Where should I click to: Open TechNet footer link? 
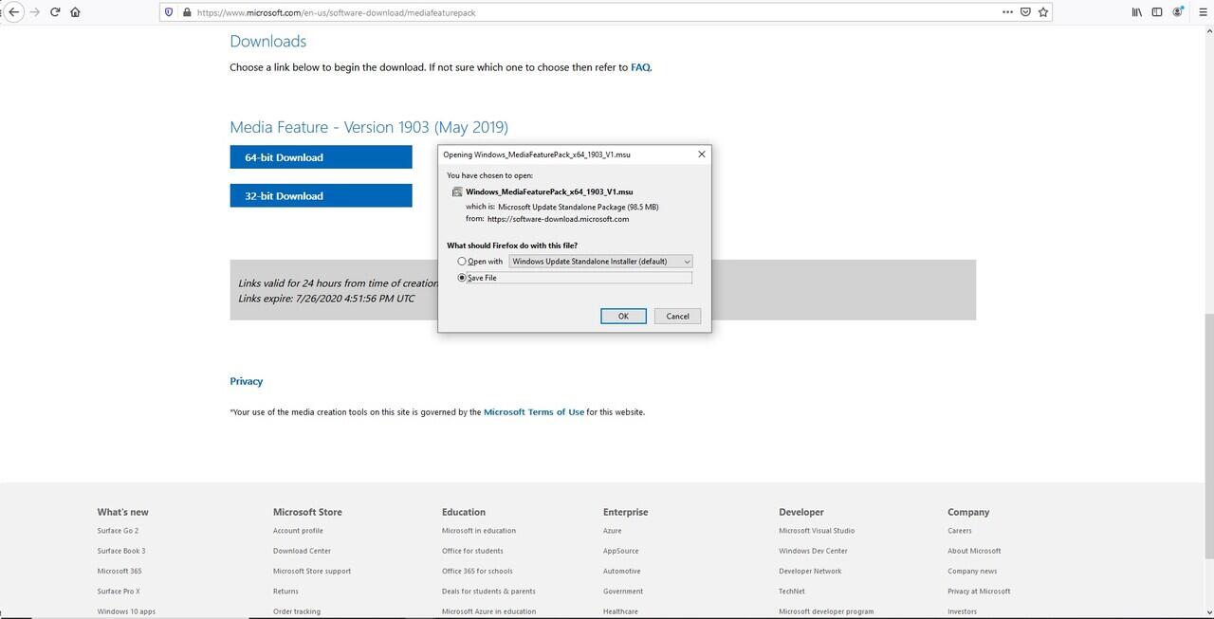pyautogui.click(x=793, y=592)
